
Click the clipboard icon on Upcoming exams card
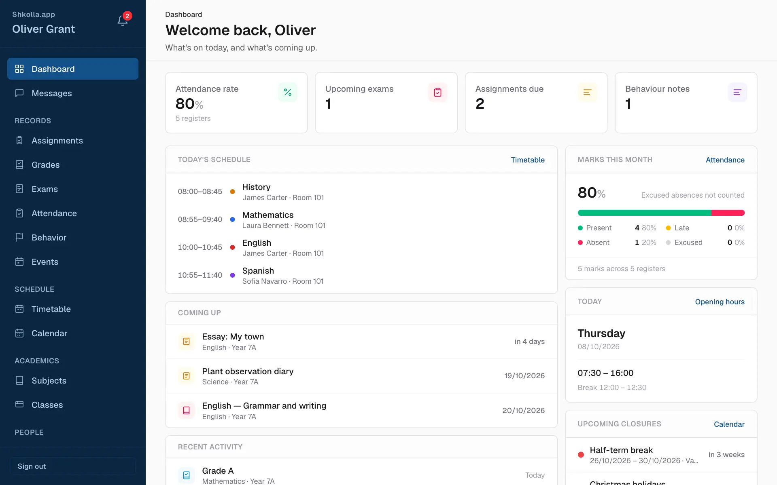click(x=437, y=92)
